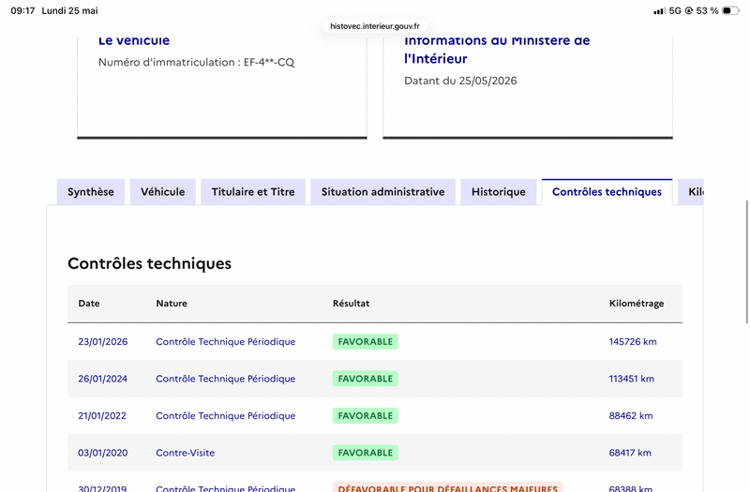Click DÉFAVORABLE POUR DÉFAILLANCES MAJEURES badge
This screenshot has width=750, height=492.
[448, 487]
